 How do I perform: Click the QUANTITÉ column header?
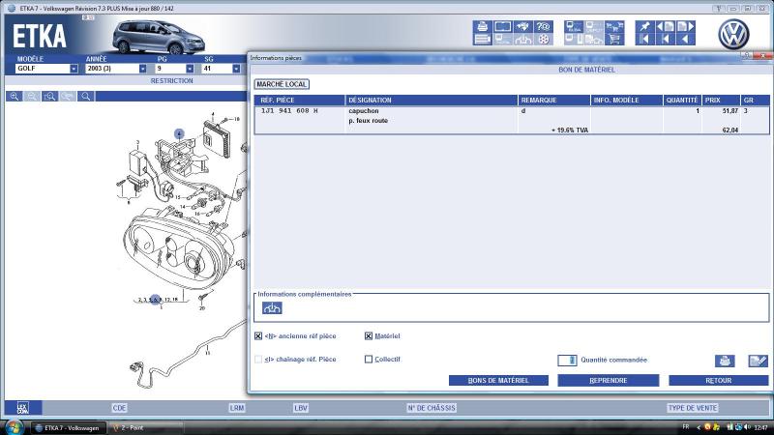[682, 101]
